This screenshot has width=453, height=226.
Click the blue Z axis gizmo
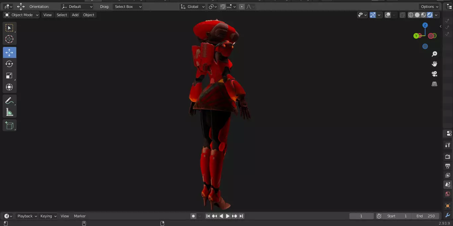click(425, 25)
